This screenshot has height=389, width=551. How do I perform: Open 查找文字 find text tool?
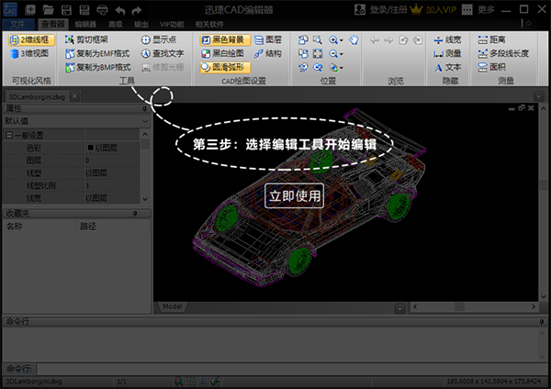(x=163, y=53)
